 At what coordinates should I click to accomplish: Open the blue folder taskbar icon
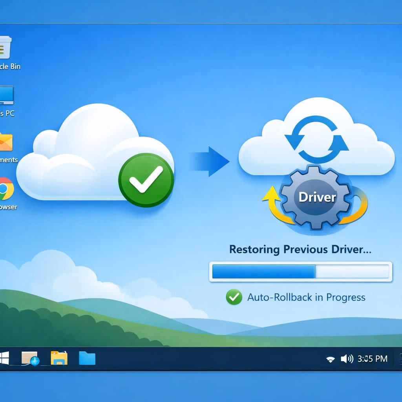(x=87, y=358)
